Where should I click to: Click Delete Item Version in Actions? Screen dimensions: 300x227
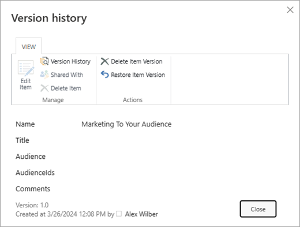[132, 61]
